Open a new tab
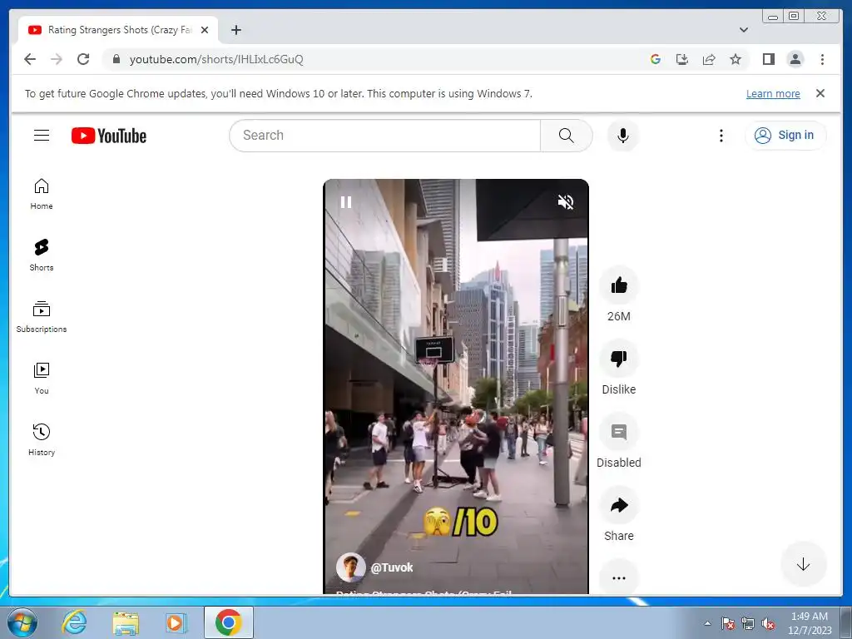The width and height of the screenshot is (852, 639). 235,30
